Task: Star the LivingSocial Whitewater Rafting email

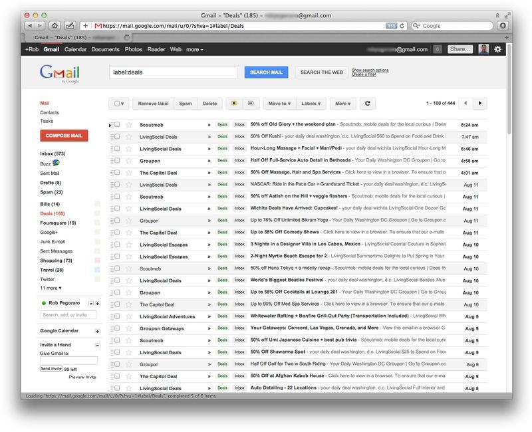Action: (128, 316)
